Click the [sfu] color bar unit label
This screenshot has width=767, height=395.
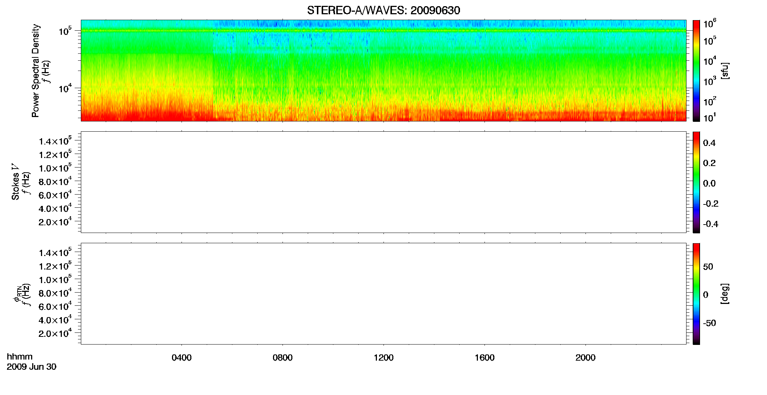(725, 71)
